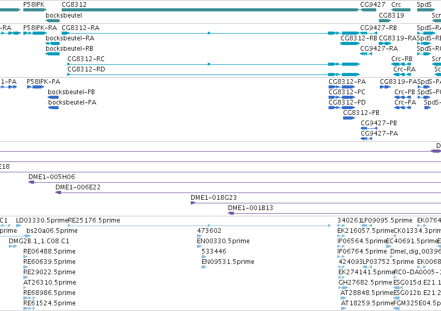Click BAC clone DME1-001B13
The height and width of the screenshot is (311, 441).
pos(334,213)
